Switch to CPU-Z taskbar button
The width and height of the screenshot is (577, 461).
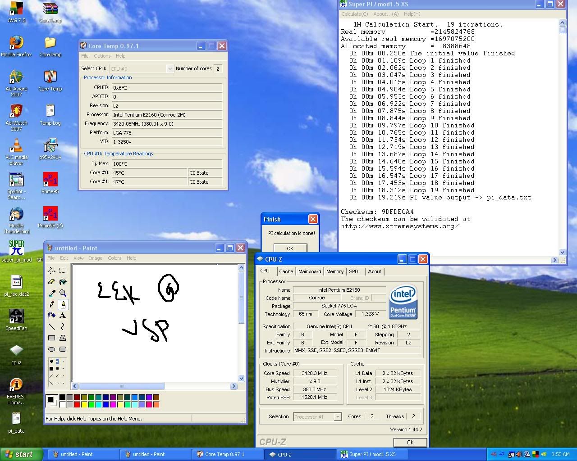tap(300, 454)
